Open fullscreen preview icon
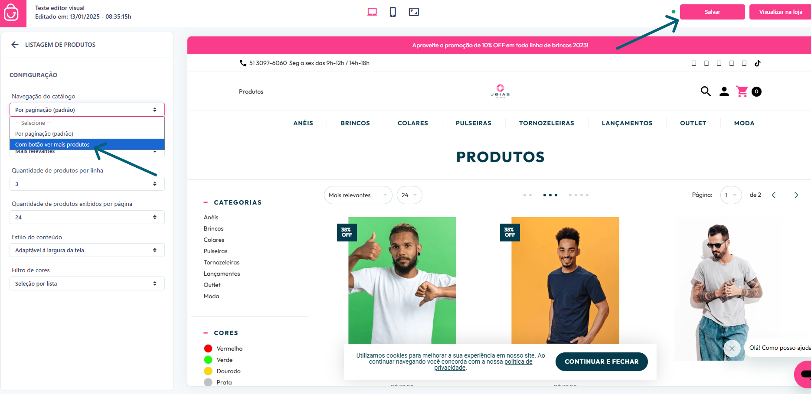Image resolution: width=811 pixels, height=394 pixels. pos(414,12)
